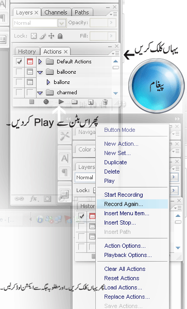The width and height of the screenshot is (187, 309).
Task: Click the Actions list scroll down arrow
Action: (116, 93)
